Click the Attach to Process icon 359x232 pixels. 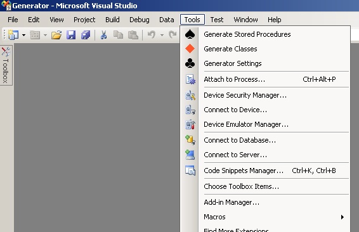click(190, 79)
